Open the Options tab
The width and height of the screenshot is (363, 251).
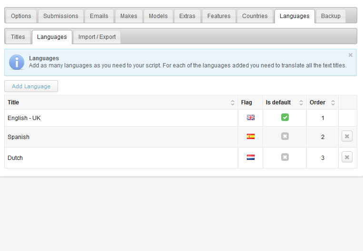click(21, 16)
